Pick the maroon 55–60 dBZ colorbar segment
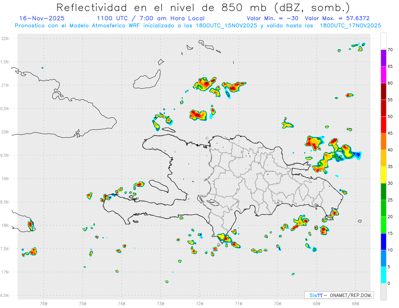399x308 pixels. click(383, 91)
